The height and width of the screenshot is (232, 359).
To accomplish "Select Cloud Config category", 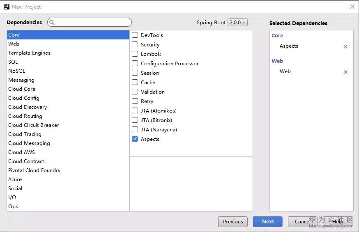I will click(68, 98).
